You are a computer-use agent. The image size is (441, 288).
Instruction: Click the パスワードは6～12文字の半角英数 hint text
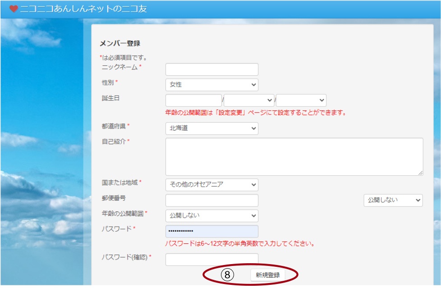pos(239,243)
